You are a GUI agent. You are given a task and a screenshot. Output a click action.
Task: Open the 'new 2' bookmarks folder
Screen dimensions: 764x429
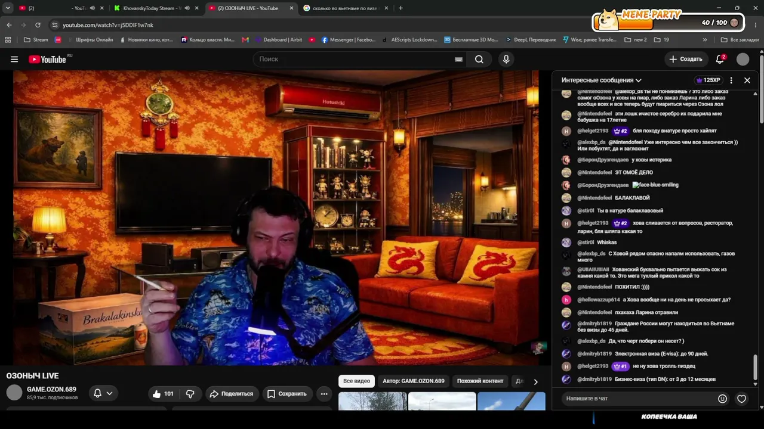[x=635, y=40]
